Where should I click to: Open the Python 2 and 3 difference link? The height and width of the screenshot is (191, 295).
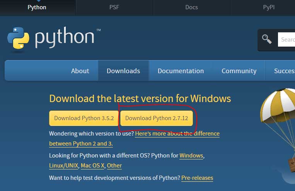177,134
